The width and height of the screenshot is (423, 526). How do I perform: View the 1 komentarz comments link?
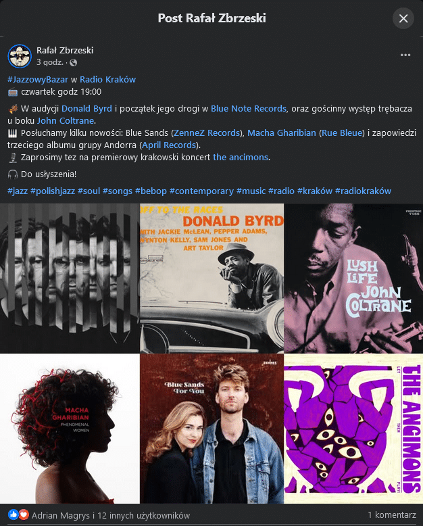tap(392, 515)
